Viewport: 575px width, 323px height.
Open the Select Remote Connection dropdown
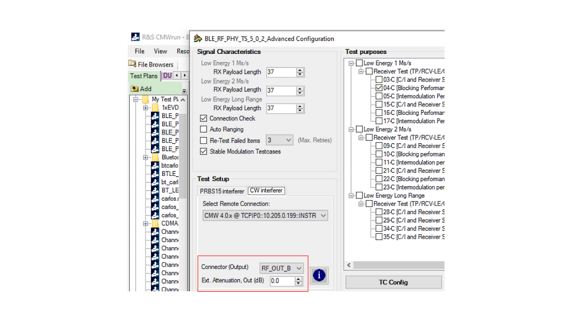(x=265, y=215)
